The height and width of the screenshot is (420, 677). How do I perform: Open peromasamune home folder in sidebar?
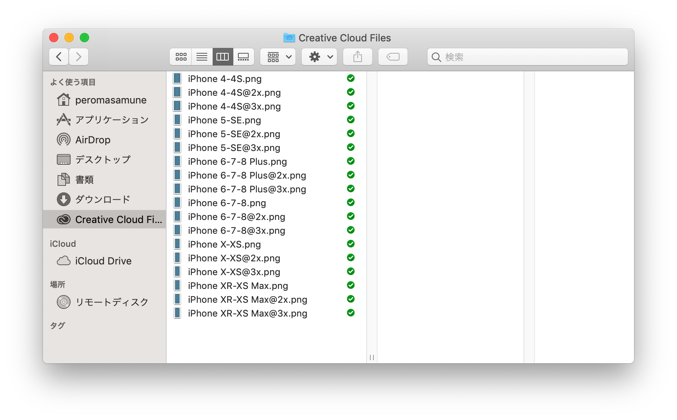[104, 100]
